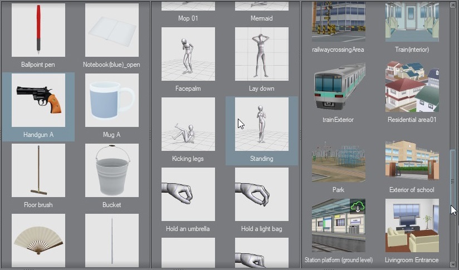Select the Livingroom Entrance background
This screenshot has width=459, height=270.
pyautogui.click(x=412, y=225)
